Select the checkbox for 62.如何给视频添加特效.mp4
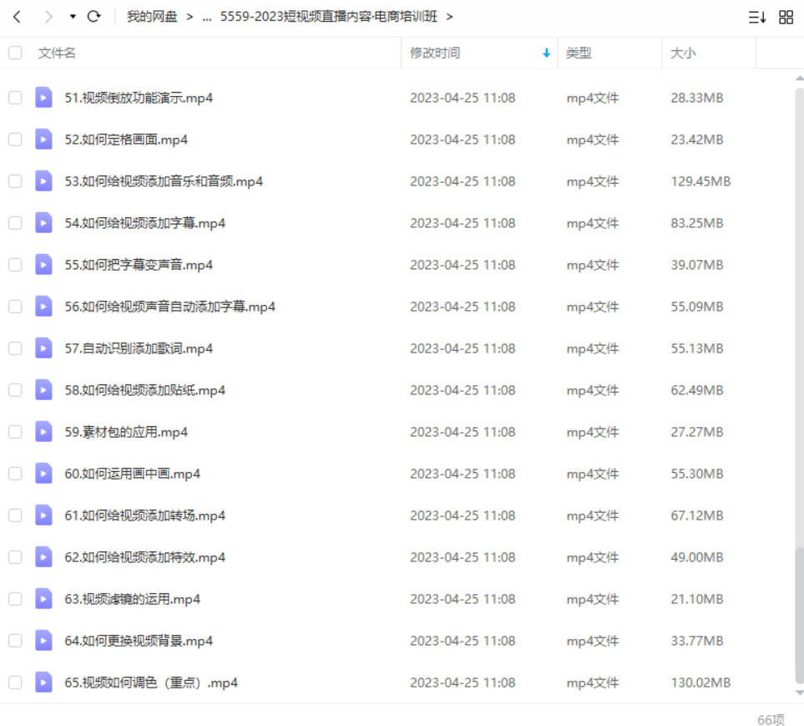804x726 pixels. (15, 557)
